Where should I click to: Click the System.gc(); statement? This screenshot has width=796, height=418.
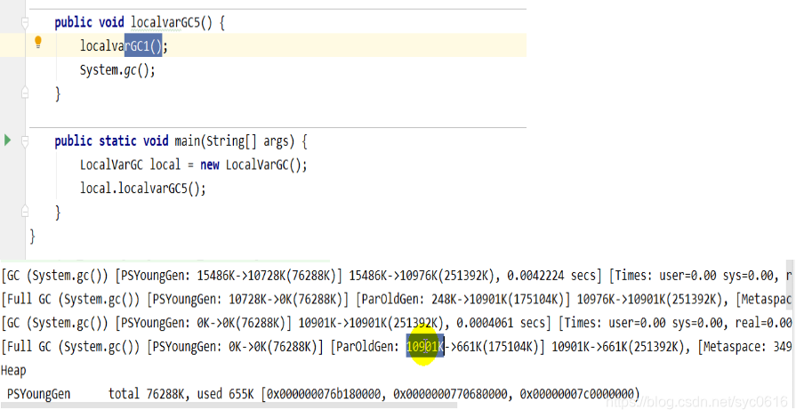pos(117,70)
